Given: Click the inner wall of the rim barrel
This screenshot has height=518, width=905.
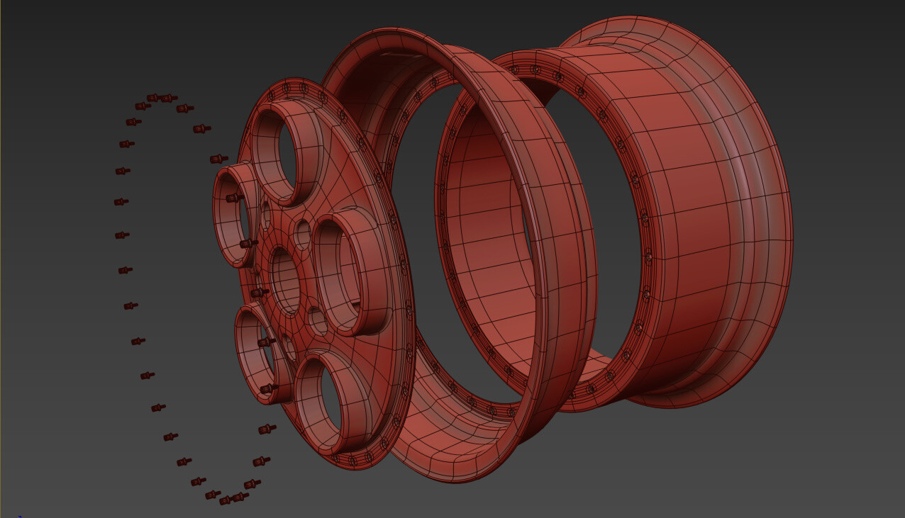Looking at the screenshot, I should [x=496, y=213].
